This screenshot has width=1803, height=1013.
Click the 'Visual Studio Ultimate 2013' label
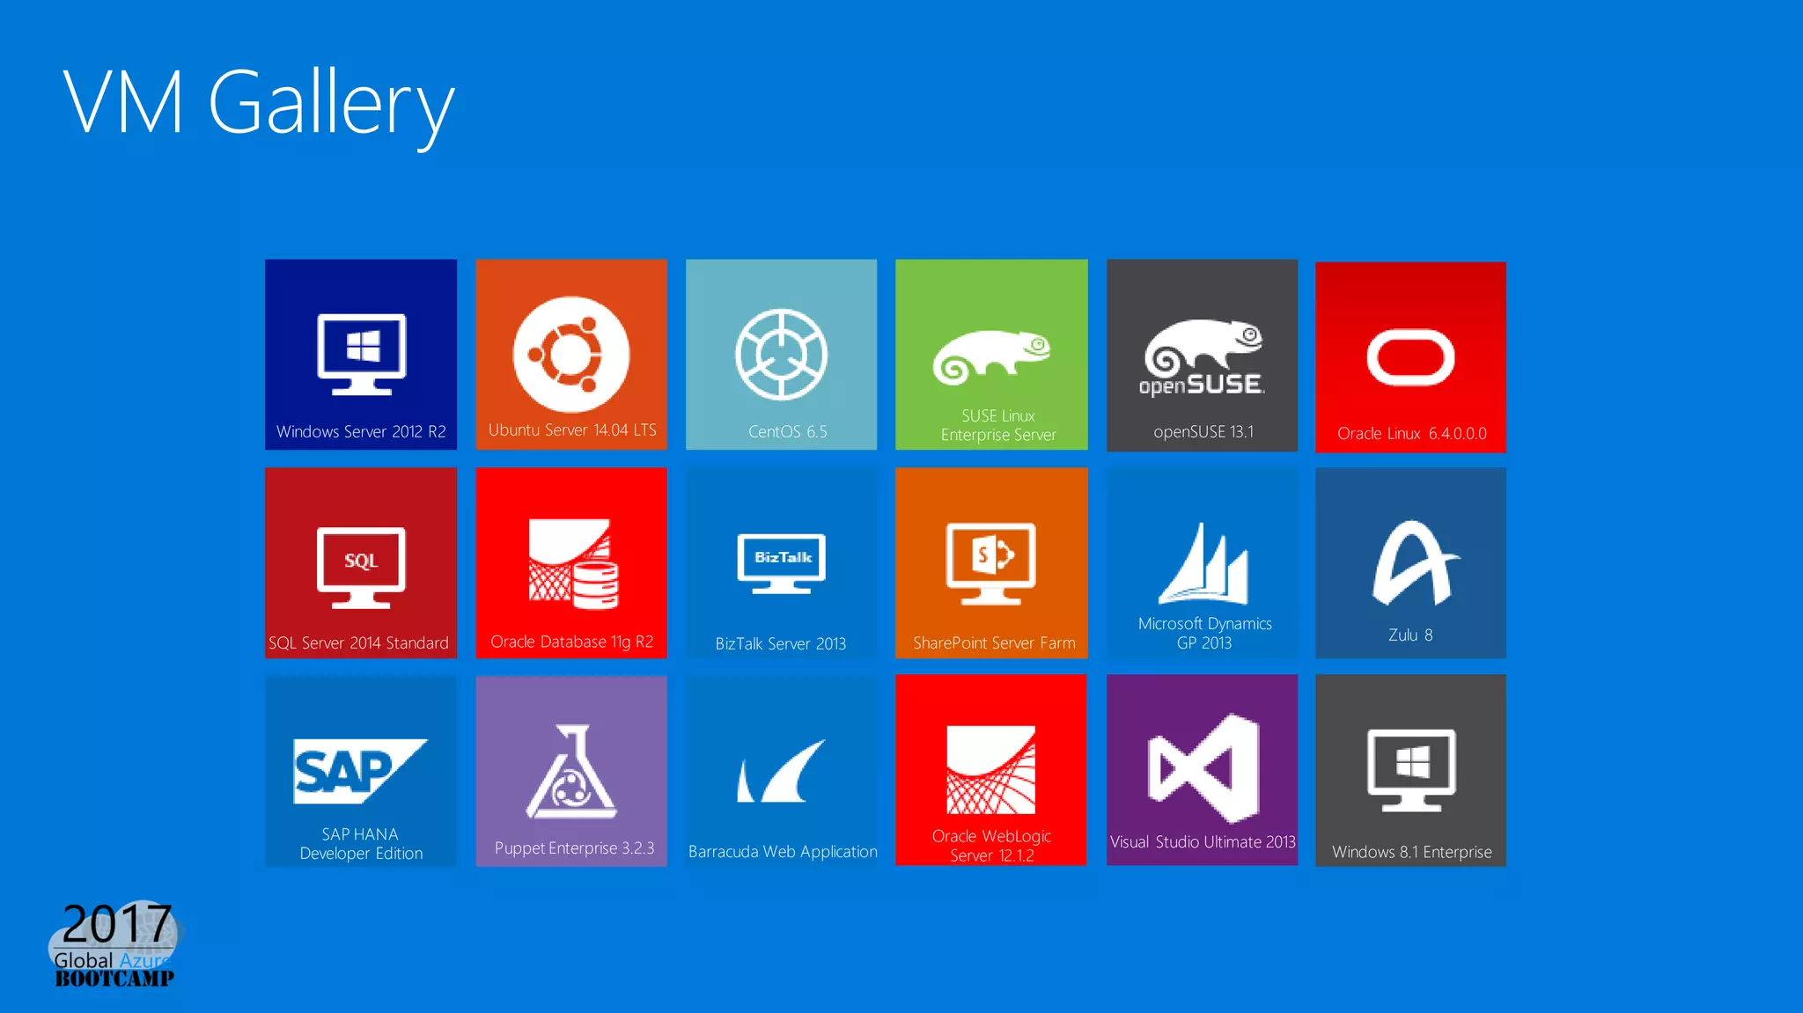click(x=1203, y=841)
